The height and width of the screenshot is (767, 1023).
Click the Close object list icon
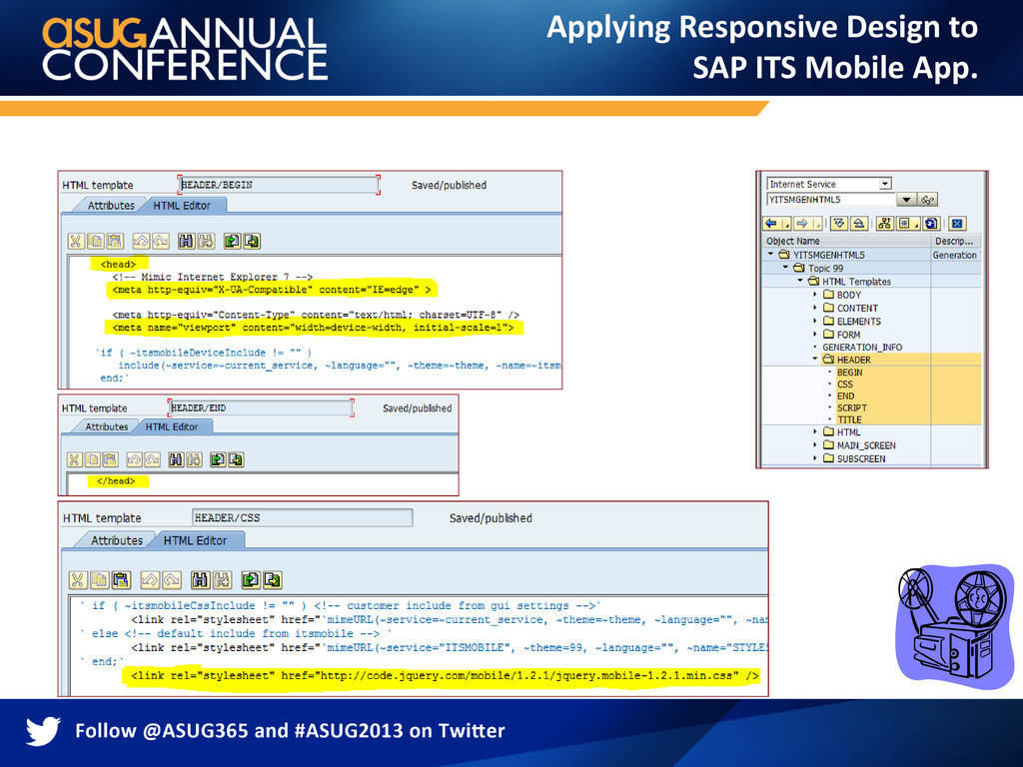tap(957, 224)
